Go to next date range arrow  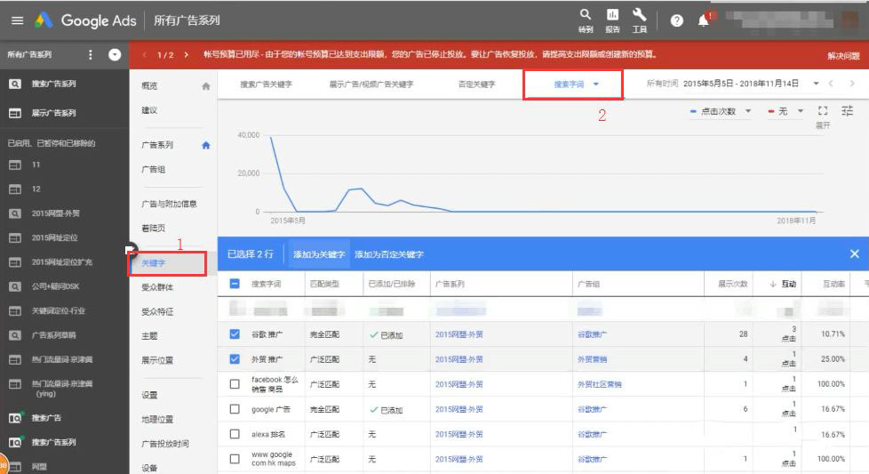tap(852, 84)
